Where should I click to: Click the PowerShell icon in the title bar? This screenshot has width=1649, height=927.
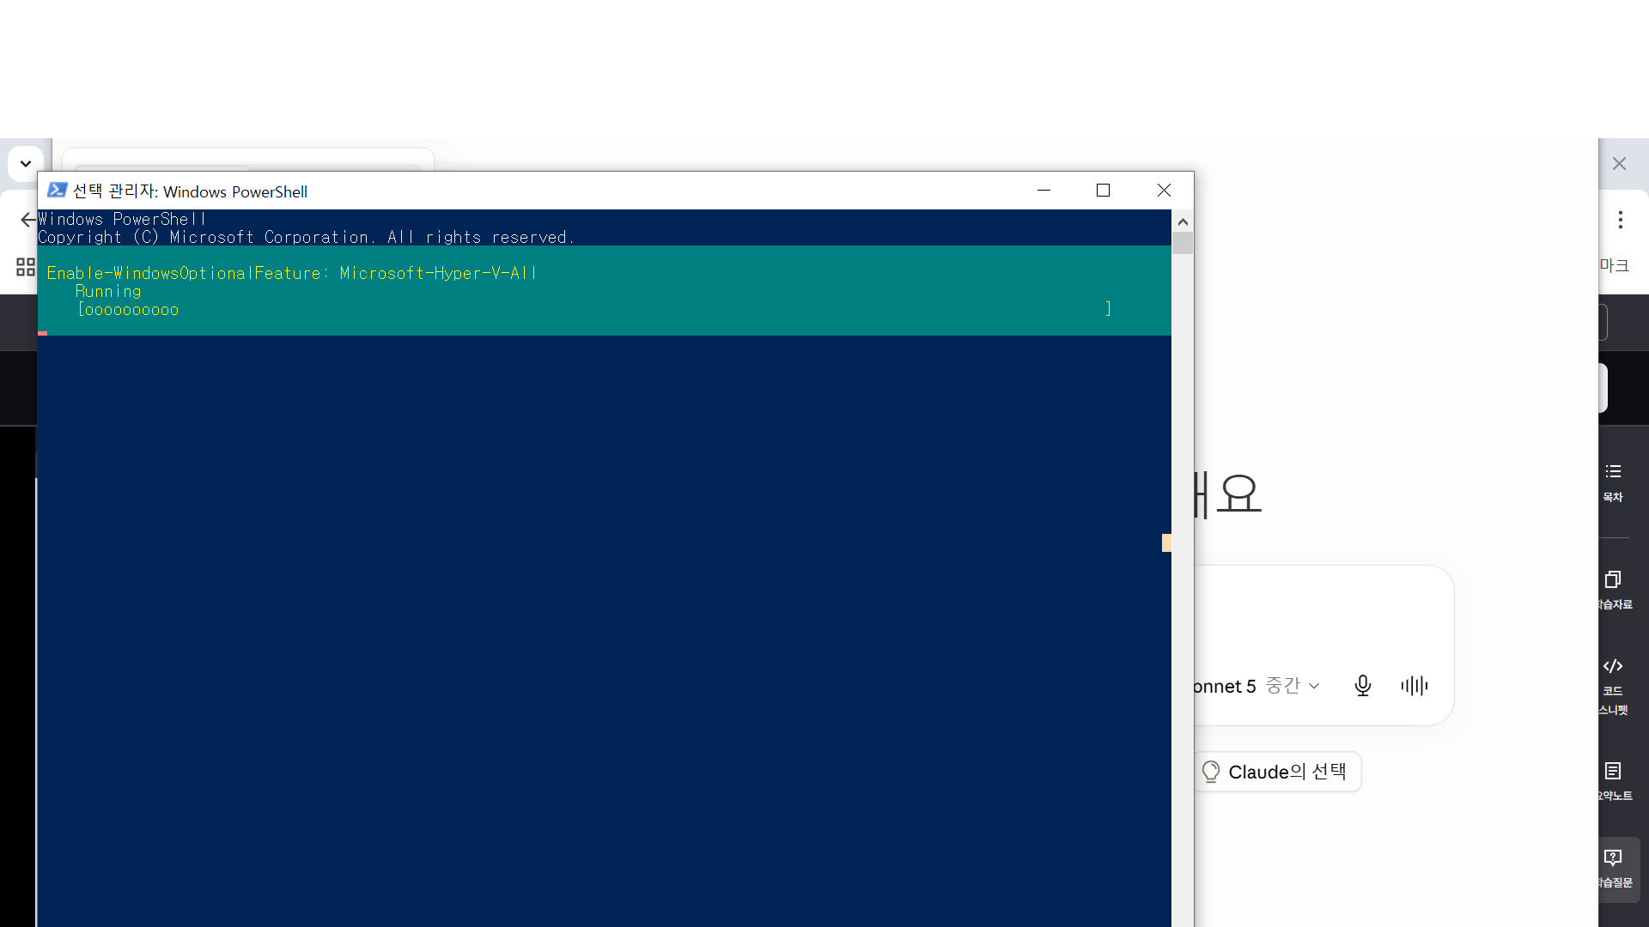coord(58,190)
